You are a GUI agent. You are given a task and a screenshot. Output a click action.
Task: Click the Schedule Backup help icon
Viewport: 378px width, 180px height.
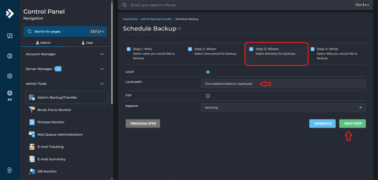coord(180,29)
